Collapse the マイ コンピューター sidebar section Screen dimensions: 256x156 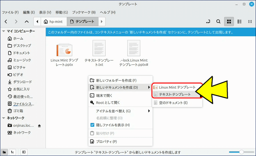4,31
